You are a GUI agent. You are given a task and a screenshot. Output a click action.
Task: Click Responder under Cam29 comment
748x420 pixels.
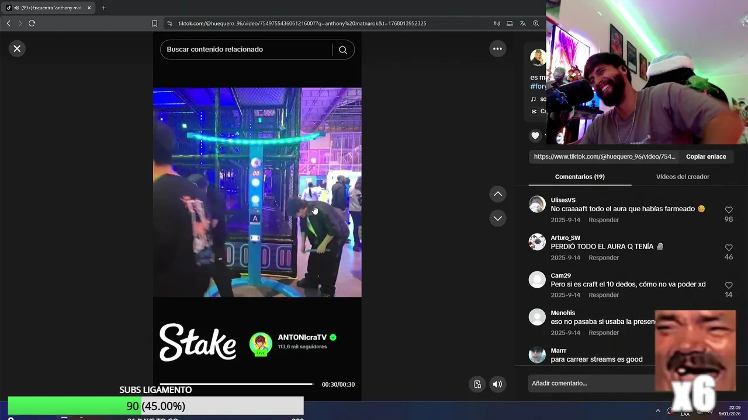pos(604,295)
